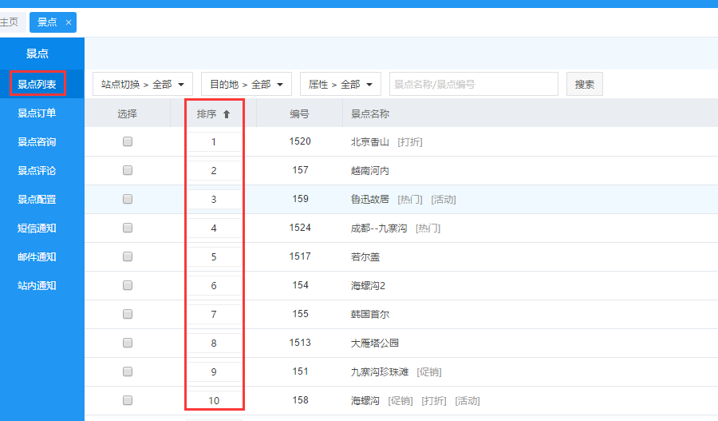Open 景点订单 in the sidebar
This screenshot has height=421, width=718.
[x=37, y=113]
